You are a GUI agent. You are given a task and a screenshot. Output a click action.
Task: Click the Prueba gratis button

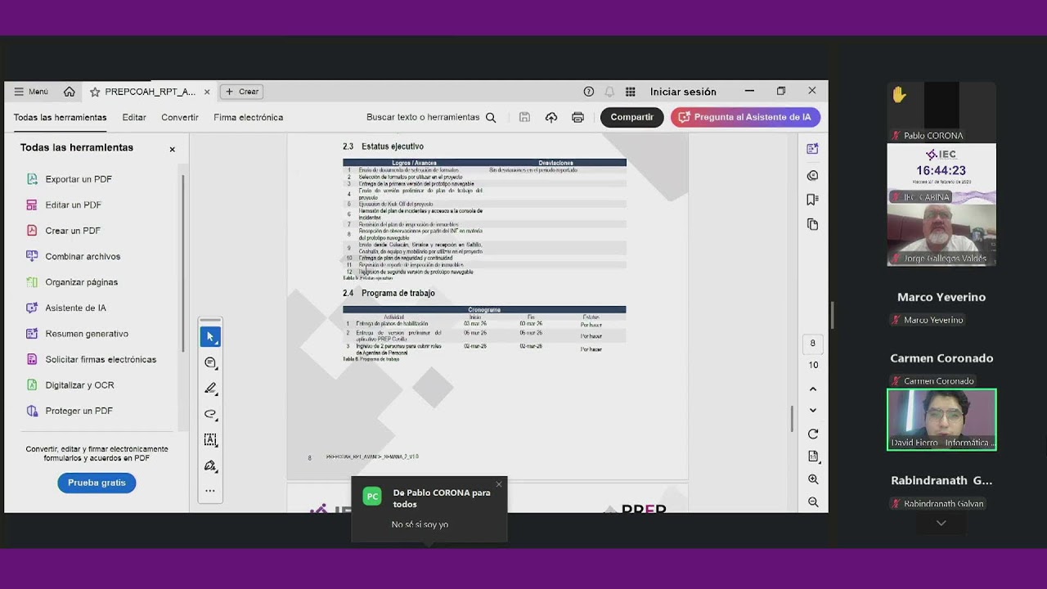(x=97, y=483)
